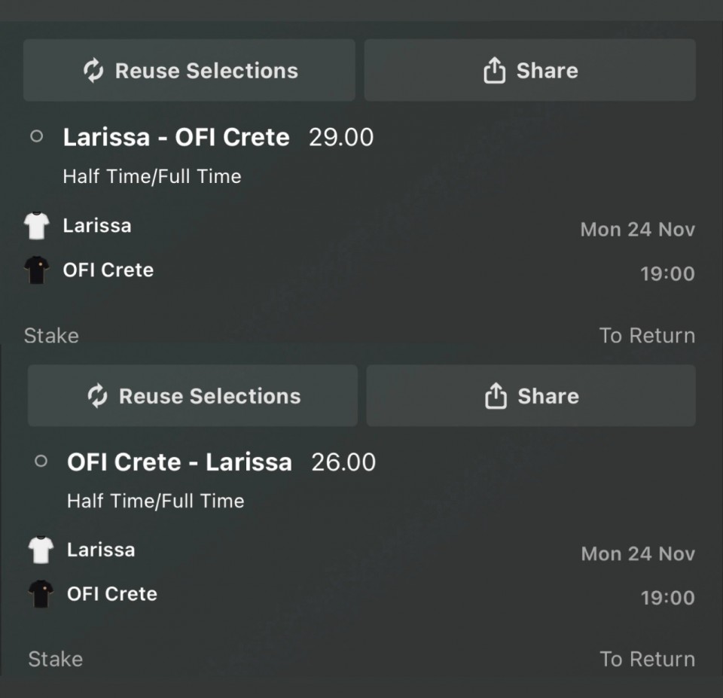Viewport: 723px width, 698px height.
Task: Click the 29.00 odds value
Action: point(341,137)
